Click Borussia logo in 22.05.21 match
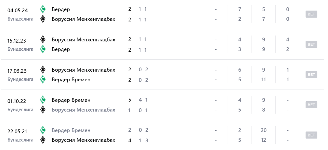This screenshot has height=150, width=328. (43, 140)
